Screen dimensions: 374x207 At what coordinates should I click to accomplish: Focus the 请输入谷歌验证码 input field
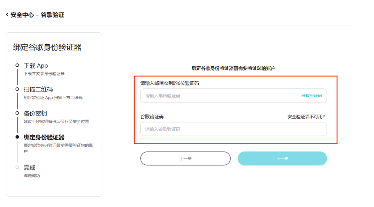coord(233,129)
